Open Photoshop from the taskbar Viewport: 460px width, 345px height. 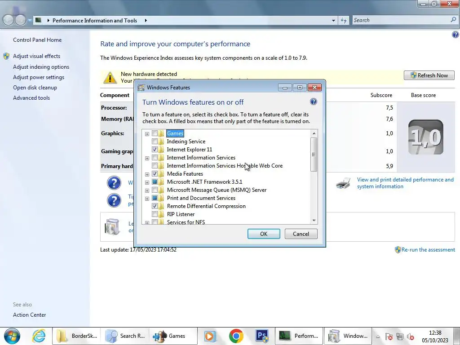[262, 336]
